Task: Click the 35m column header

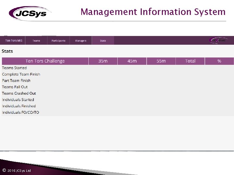Action: tap(103, 61)
